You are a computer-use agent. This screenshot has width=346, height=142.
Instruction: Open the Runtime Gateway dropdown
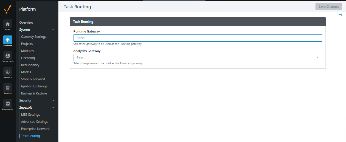197,38
